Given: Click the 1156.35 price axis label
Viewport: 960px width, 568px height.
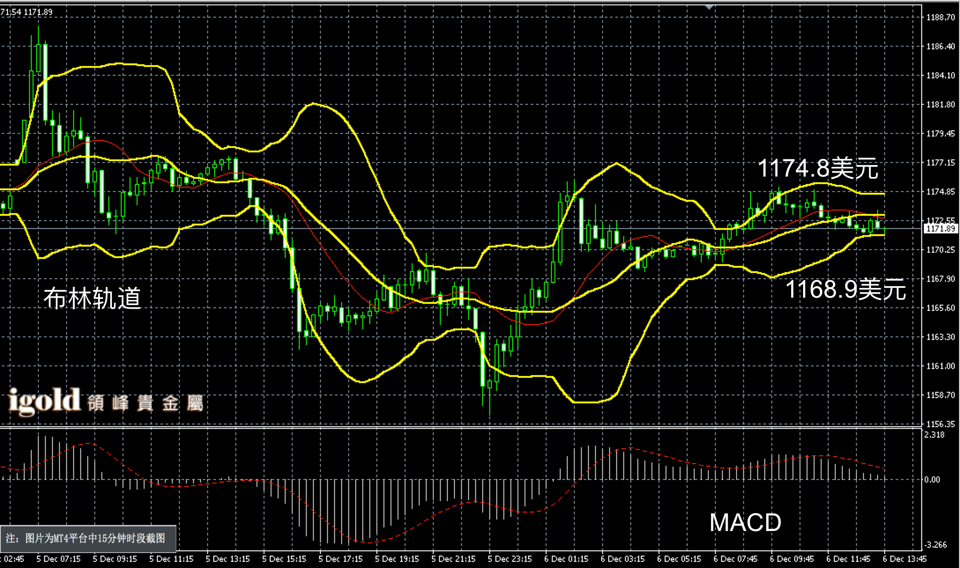Looking at the screenshot, I should tap(941, 424).
